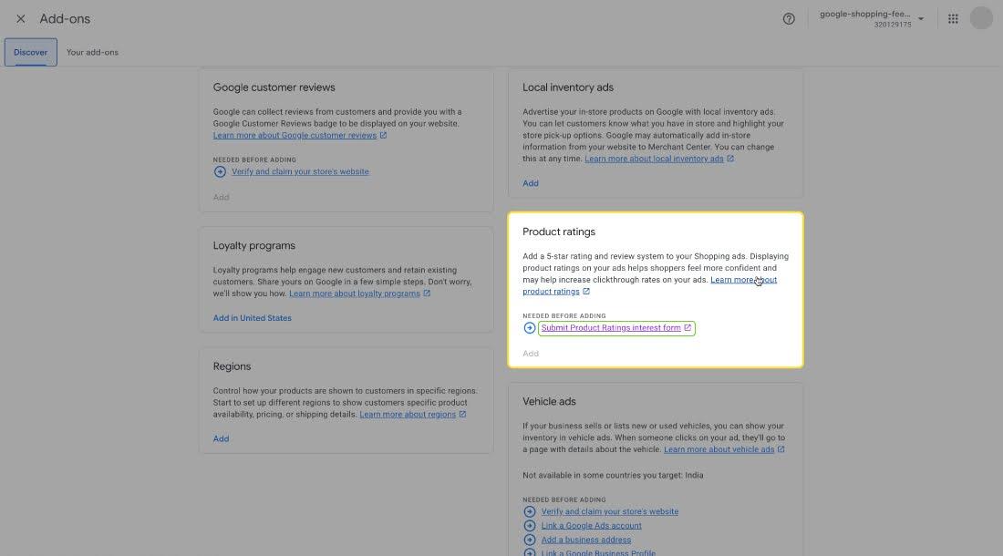Expand the account switcher dropdown arrow
The height and width of the screenshot is (556, 1003).
pyautogui.click(x=921, y=19)
